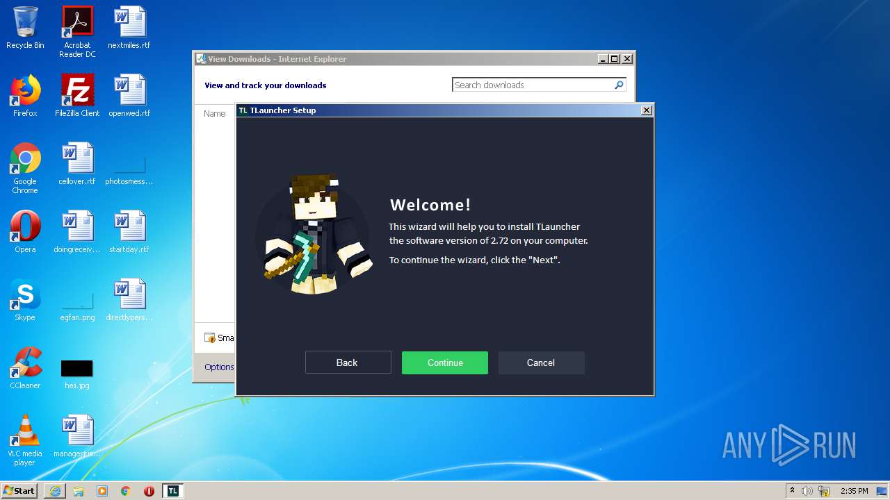Click the TL logo in setup title bar
This screenshot has width=890, height=500.
[x=243, y=110]
